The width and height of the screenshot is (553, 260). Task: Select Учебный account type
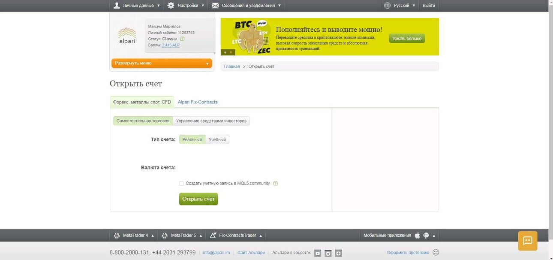click(217, 139)
